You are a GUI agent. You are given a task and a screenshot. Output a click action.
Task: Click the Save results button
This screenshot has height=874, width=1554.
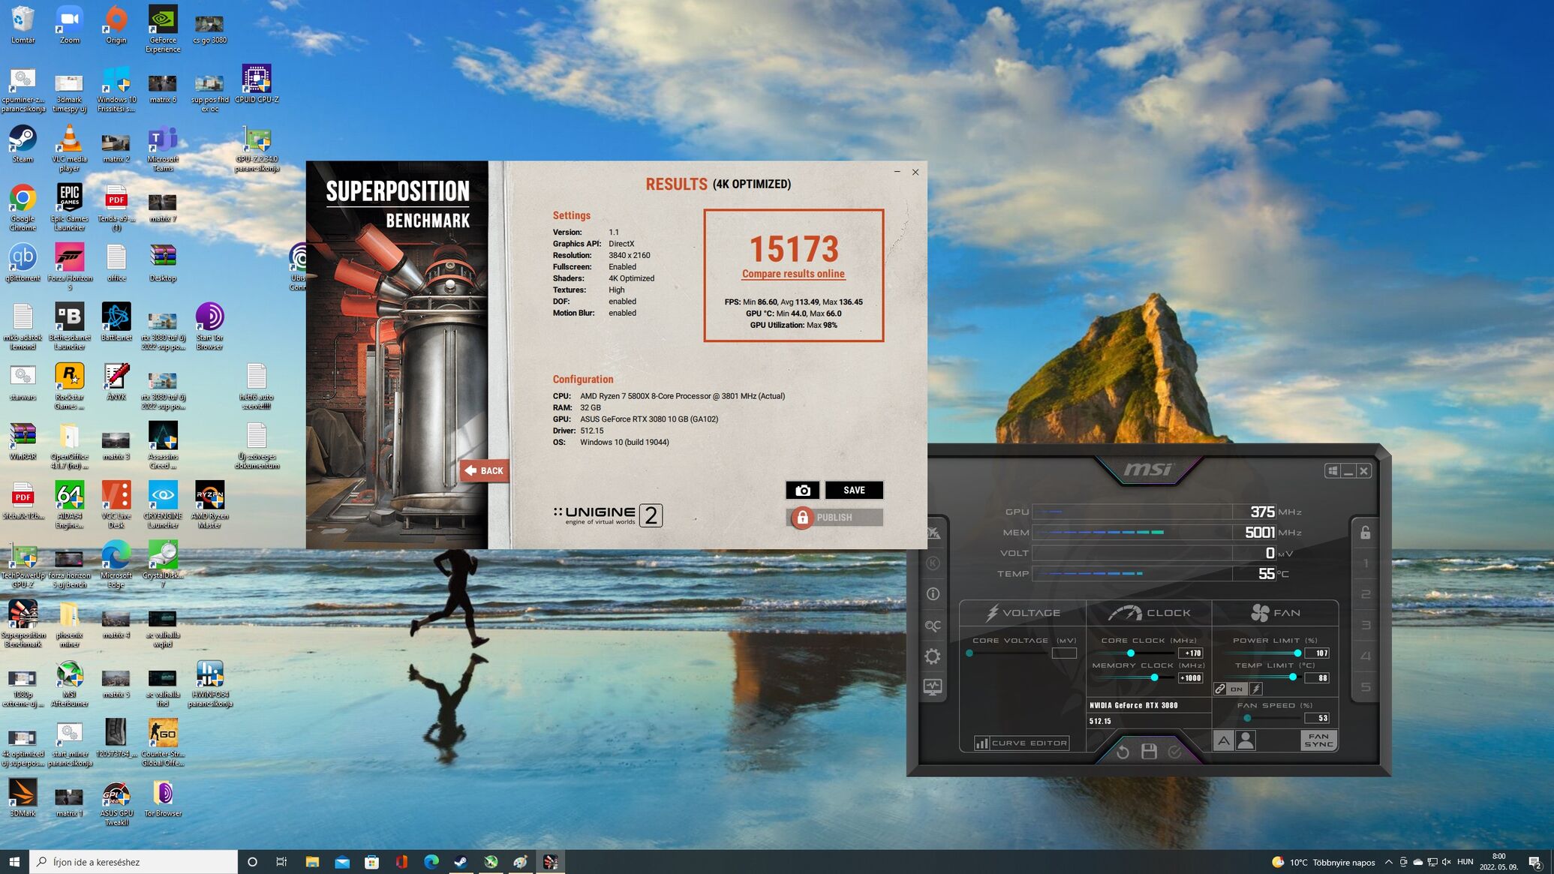pos(854,490)
